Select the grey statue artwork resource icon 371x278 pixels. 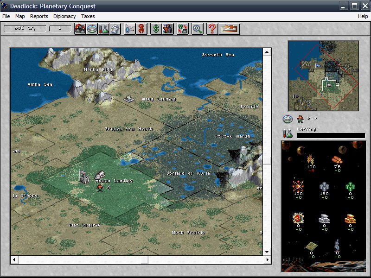click(337, 245)
